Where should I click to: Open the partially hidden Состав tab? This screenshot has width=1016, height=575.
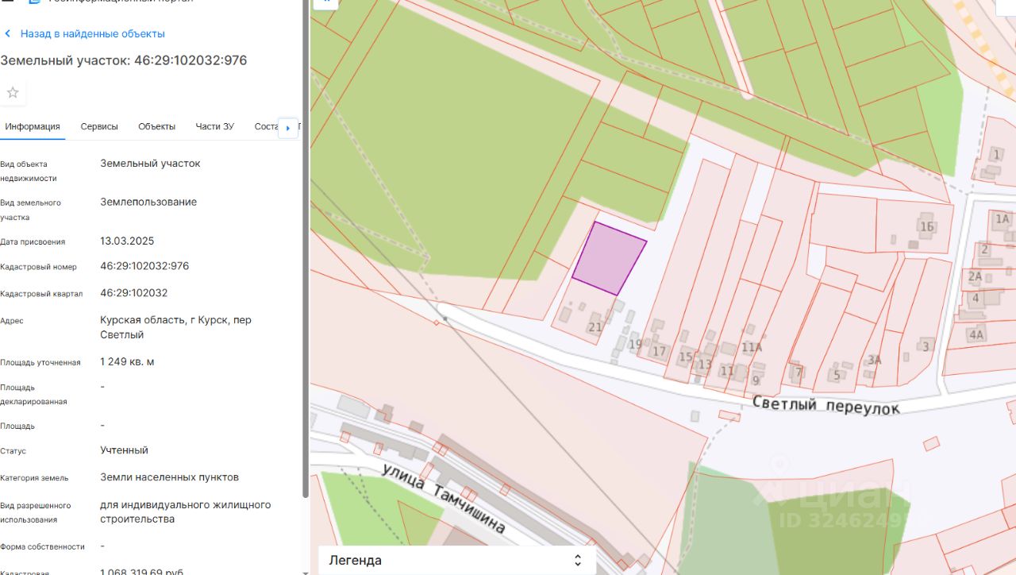[x=266, y=127]
